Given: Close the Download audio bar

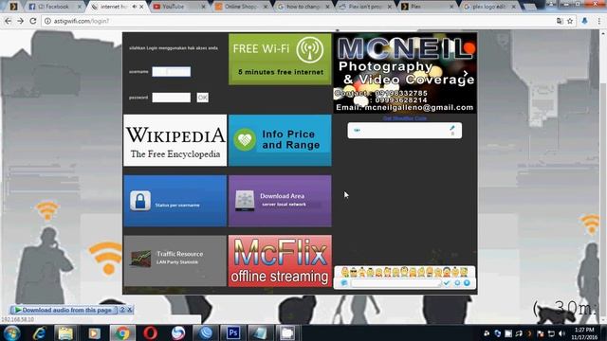Looking at the screenshot, I should tap(130, 310).
